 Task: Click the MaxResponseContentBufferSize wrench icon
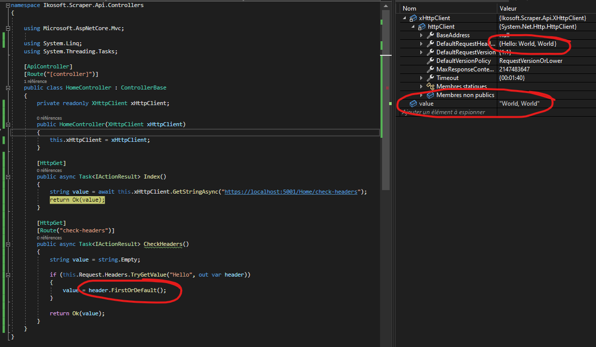430,69
